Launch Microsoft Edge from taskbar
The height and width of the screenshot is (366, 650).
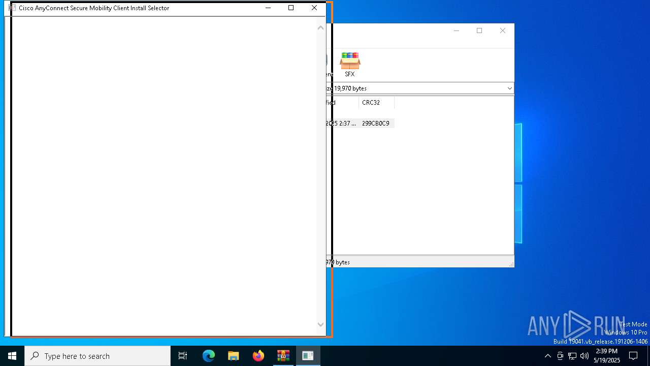coord(209,356)
